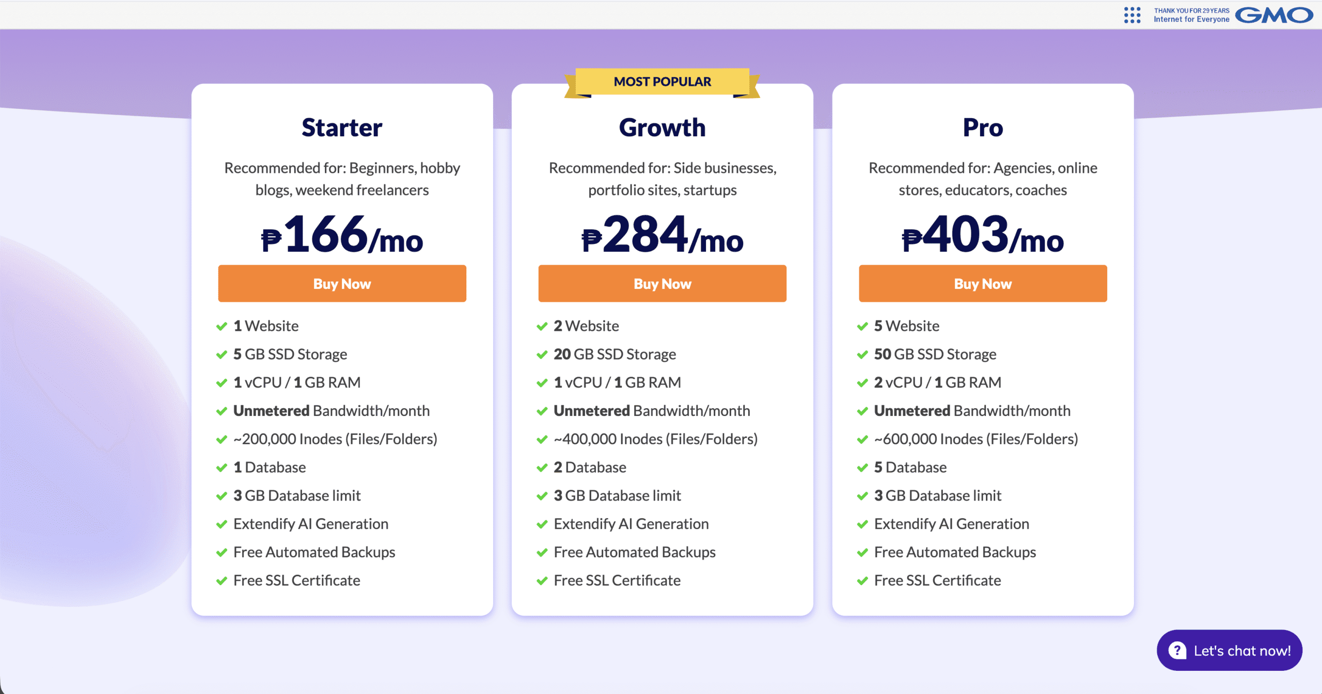Click the Starter plan Buy Now button
The height and width of the screenshot is (694, 1322).
(x=342, y=284)
